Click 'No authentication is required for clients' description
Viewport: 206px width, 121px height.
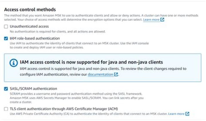[58, 32]
